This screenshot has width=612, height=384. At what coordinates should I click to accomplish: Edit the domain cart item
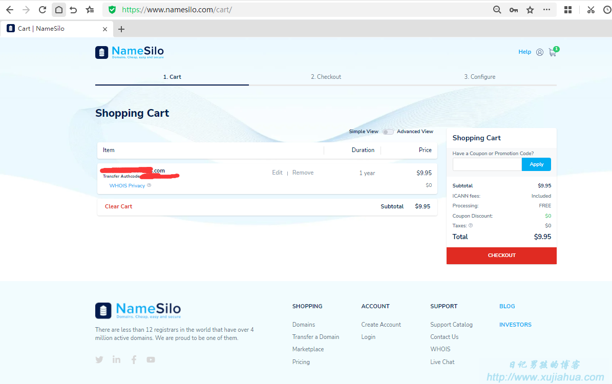(277, 173)
